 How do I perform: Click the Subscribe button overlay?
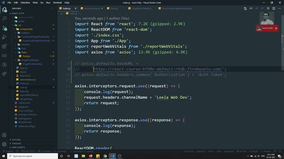pos(267,28)
